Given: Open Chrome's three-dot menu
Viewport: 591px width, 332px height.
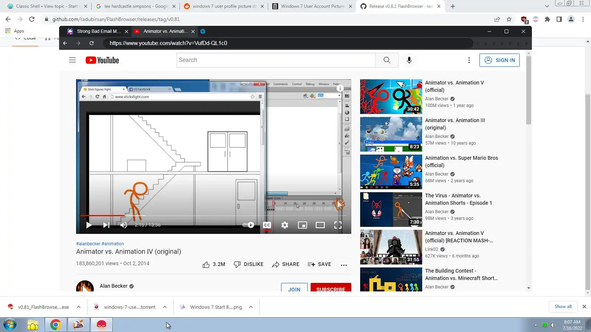Looking at the screenshot, I should [x=583, y=19].
